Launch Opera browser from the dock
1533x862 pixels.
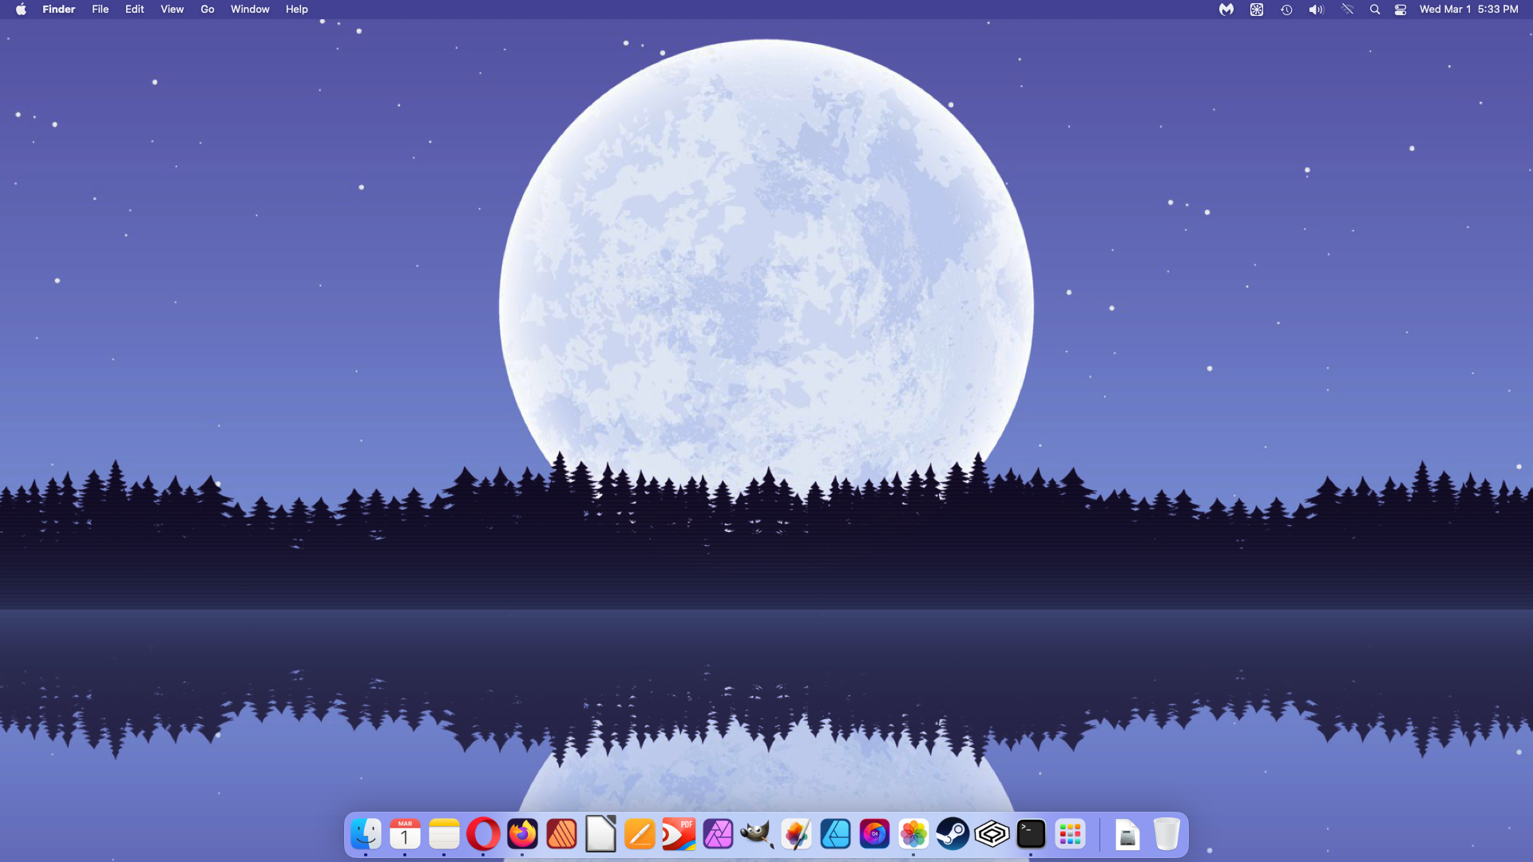(483, 835)
